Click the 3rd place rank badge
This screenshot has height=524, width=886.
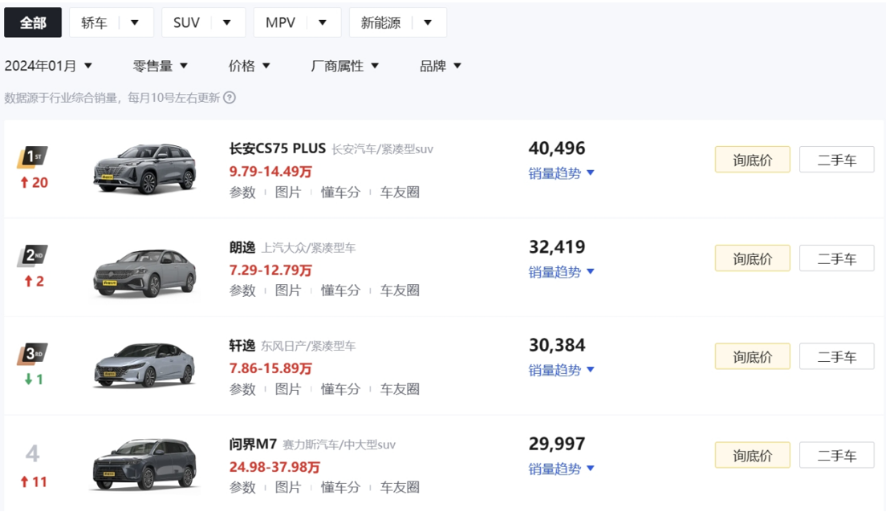click(33, 354)
